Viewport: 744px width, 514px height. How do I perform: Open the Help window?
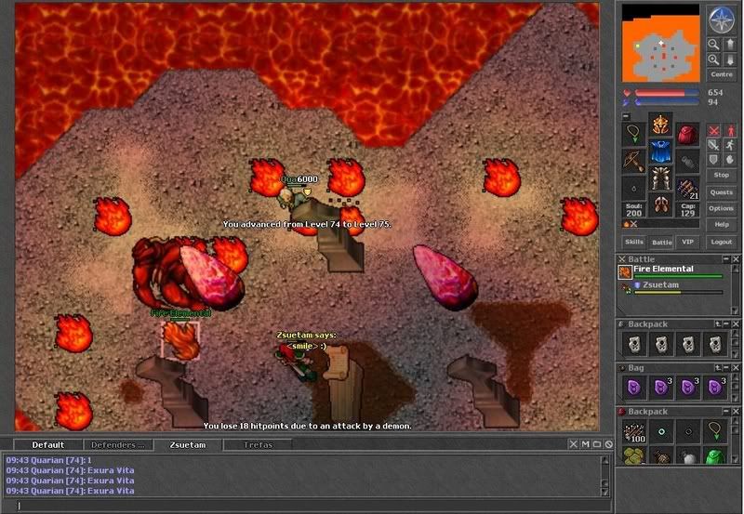[x=722, y=225]
